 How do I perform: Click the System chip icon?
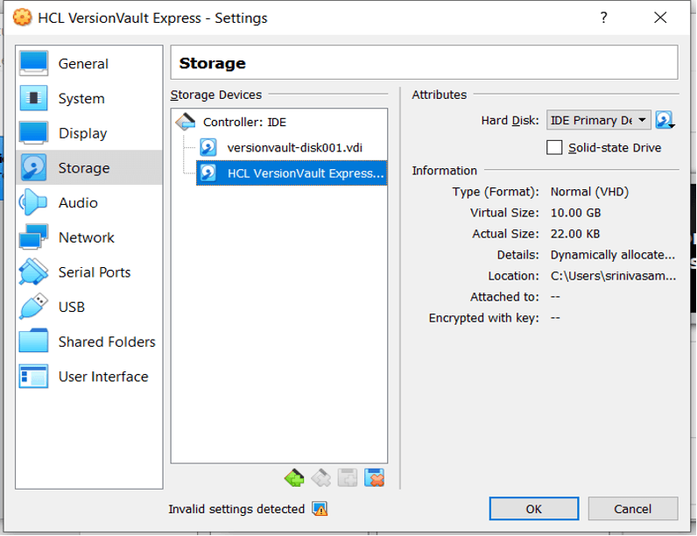tap(33, 98)
